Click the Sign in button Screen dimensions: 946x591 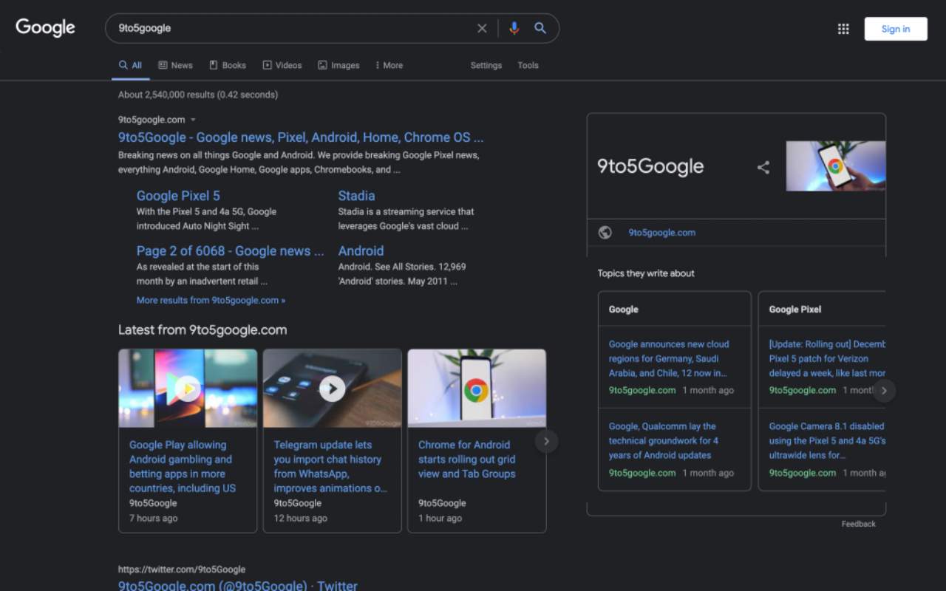coord(896,29)
